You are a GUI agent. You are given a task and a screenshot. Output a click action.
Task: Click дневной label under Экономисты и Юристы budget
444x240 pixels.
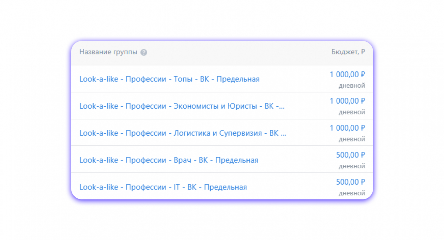(352, 112)
